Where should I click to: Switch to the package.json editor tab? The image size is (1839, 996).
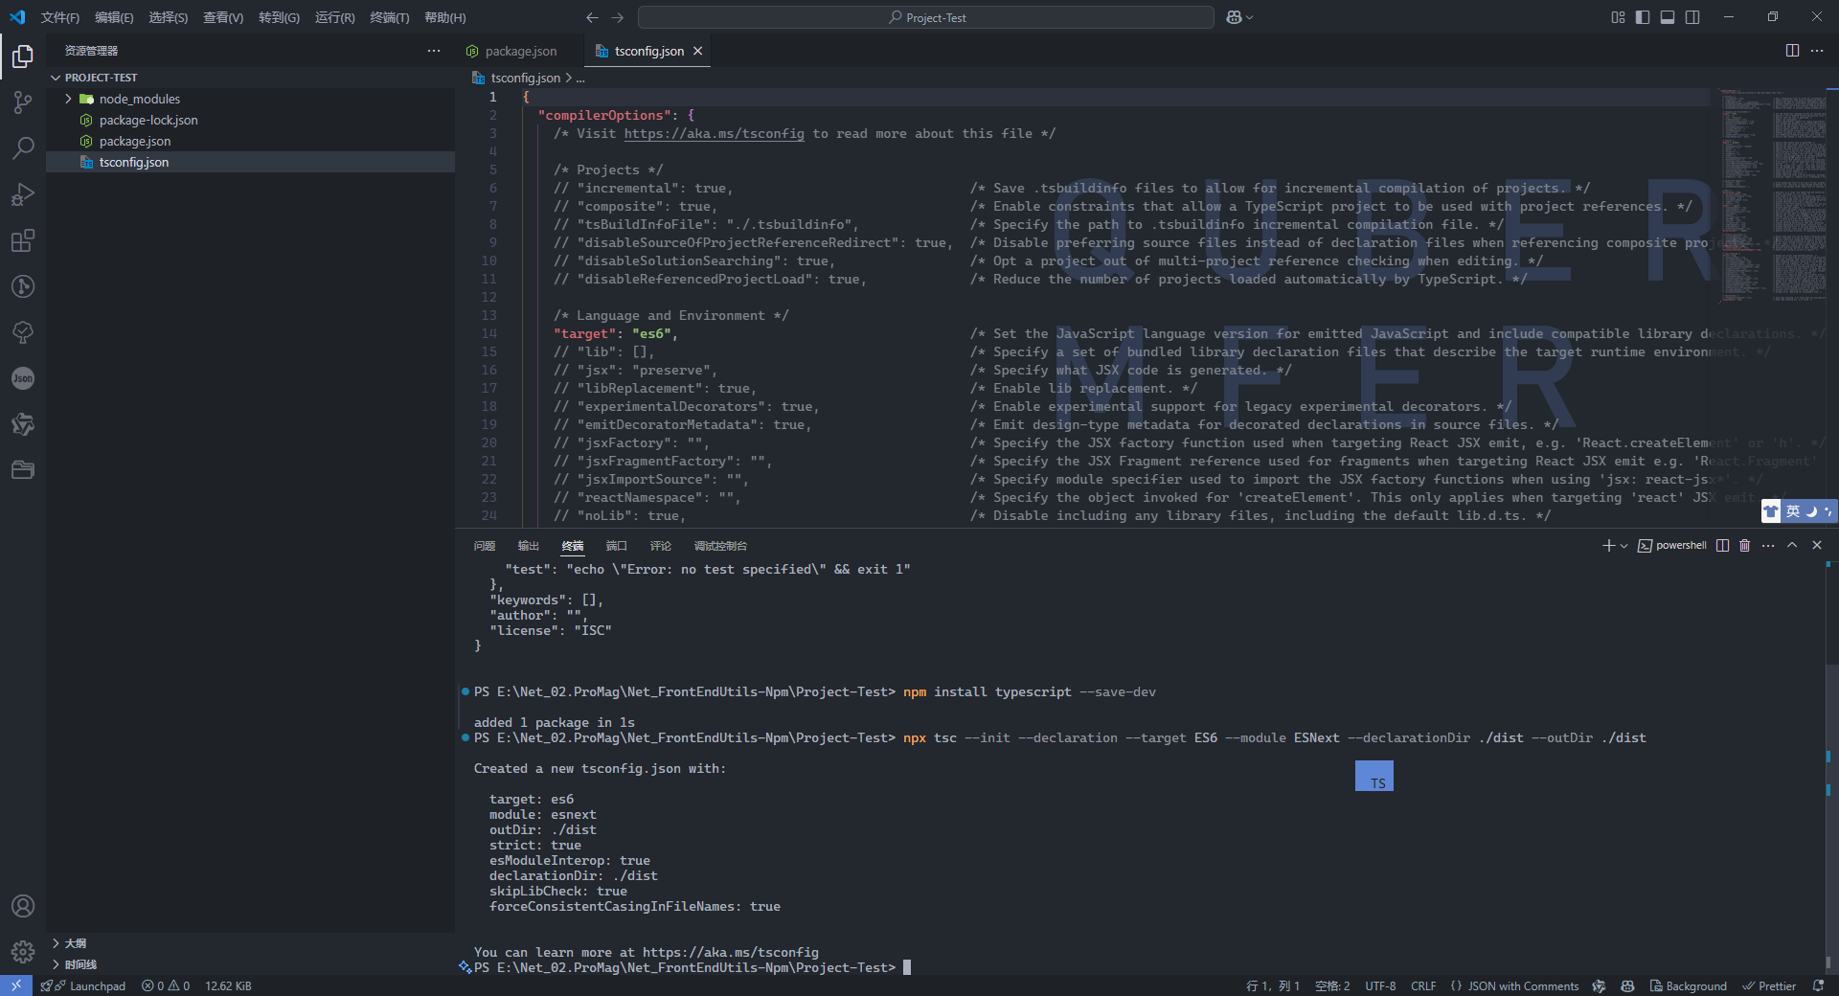520,51
